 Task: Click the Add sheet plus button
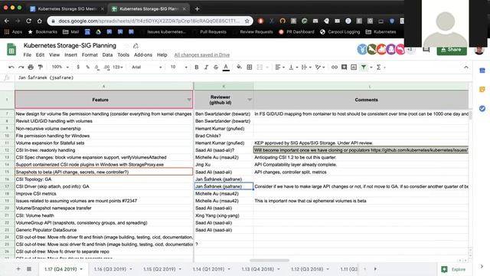(x=18, y=269)
